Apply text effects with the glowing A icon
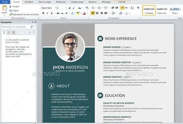 pos(72,13)
